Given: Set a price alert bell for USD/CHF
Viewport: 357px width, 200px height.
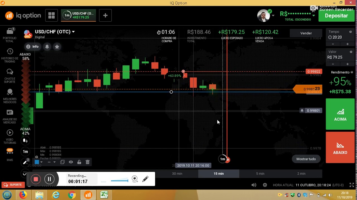Looking at the screenshot, I should 47,47.
